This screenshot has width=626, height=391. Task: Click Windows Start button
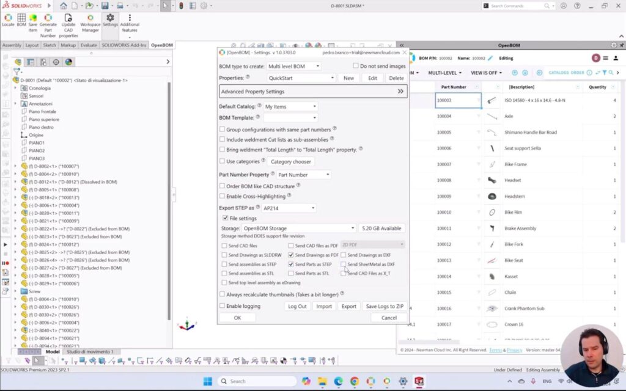(x=208, y=381)
